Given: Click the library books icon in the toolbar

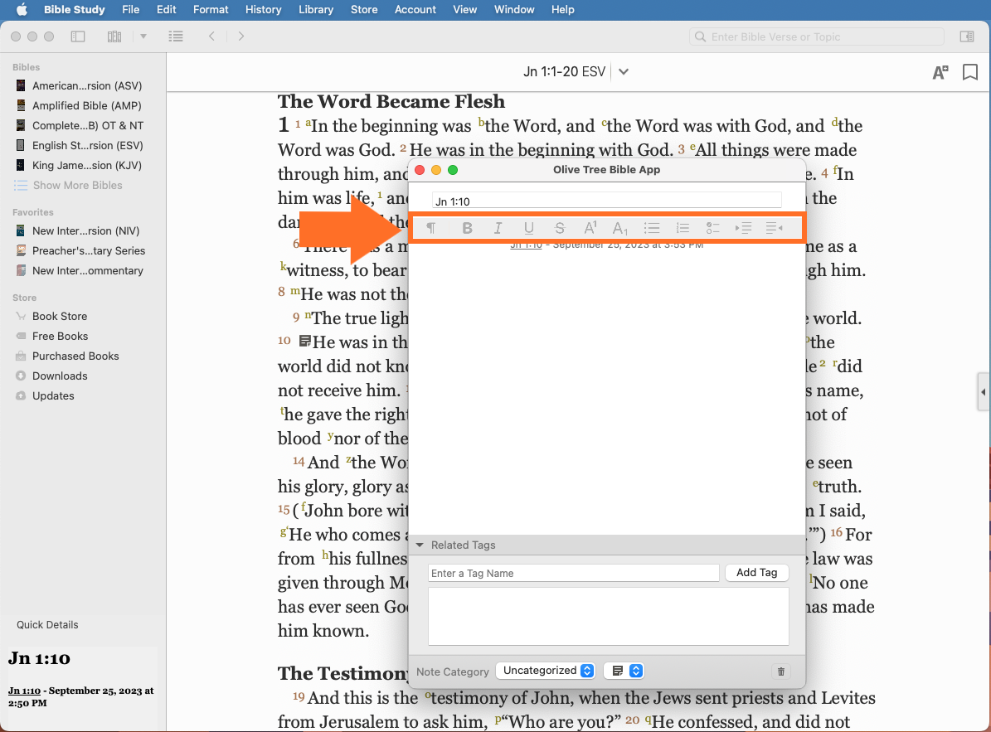Looking at the screenshot, I should coord(114,36).
